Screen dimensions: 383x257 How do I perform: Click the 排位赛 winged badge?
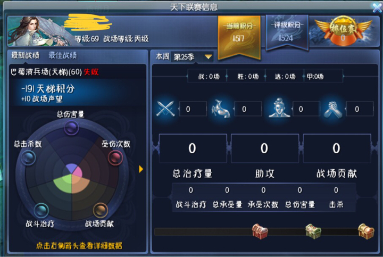click(x=343, y=30)
